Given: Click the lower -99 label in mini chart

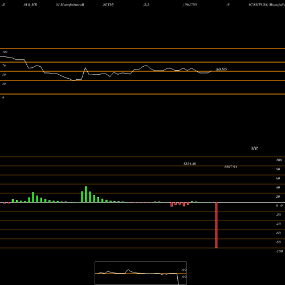Looking at the screenshot, I should pyautogui.click(x=184, y=277).
